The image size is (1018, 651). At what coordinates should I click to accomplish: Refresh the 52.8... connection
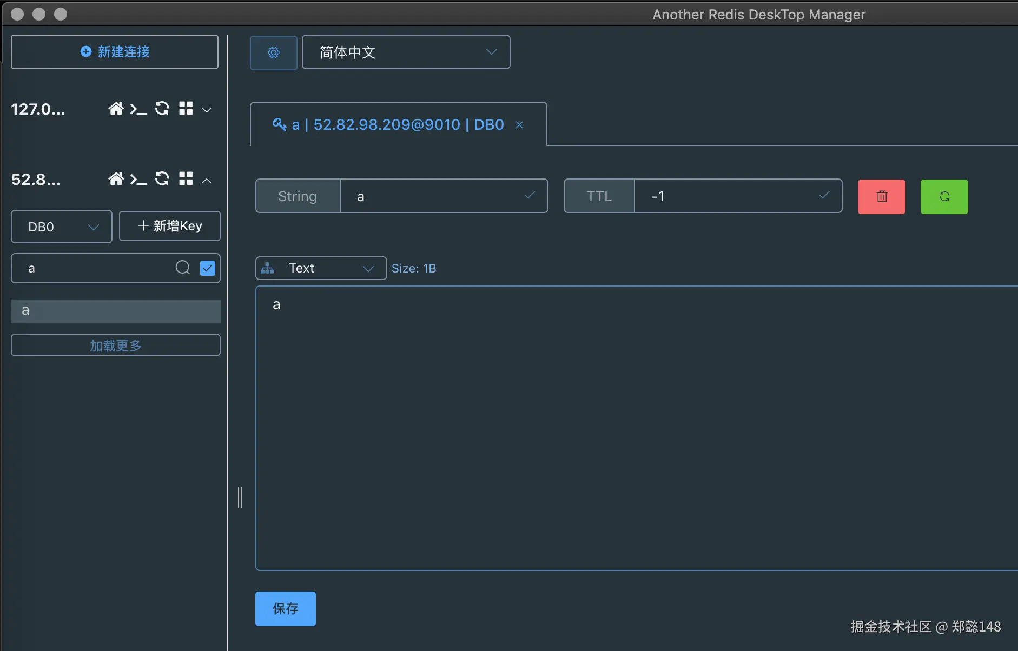(162, 179)
